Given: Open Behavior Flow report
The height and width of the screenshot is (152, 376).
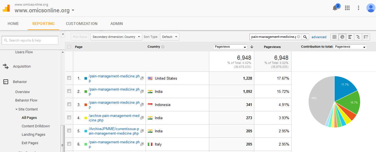Looking at the screenshot, I should coord(26,100).
